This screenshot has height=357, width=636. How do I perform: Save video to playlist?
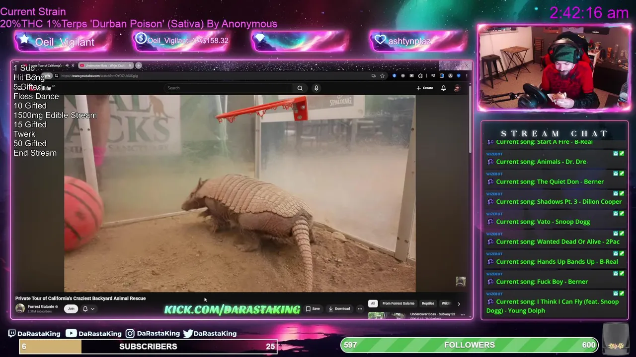click(x=313, y=309)
